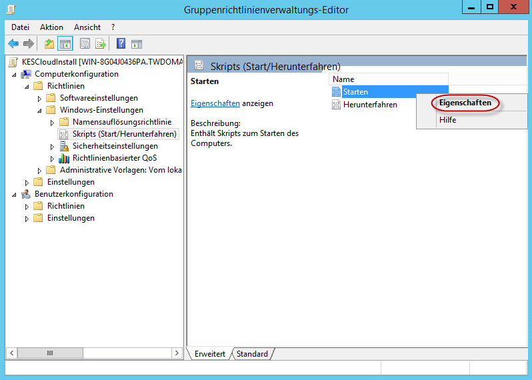Viewport: 532px width, 380px height.
Task: Collapse the Computerkonfiguration node
Action: tap(14, 75)
